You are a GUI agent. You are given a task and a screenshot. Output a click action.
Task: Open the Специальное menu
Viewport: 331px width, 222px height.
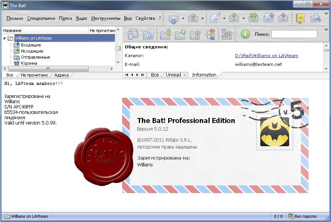click(41, 18)
